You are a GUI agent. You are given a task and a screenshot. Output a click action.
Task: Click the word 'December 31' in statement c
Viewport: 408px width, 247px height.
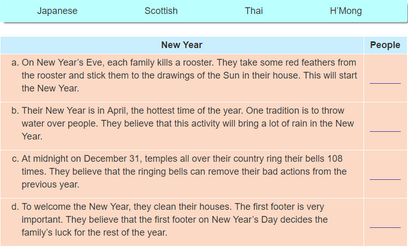coord(111,159)
